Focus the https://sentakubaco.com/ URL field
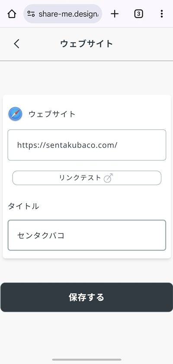This screenshot has height=364, width=173. 87,145
